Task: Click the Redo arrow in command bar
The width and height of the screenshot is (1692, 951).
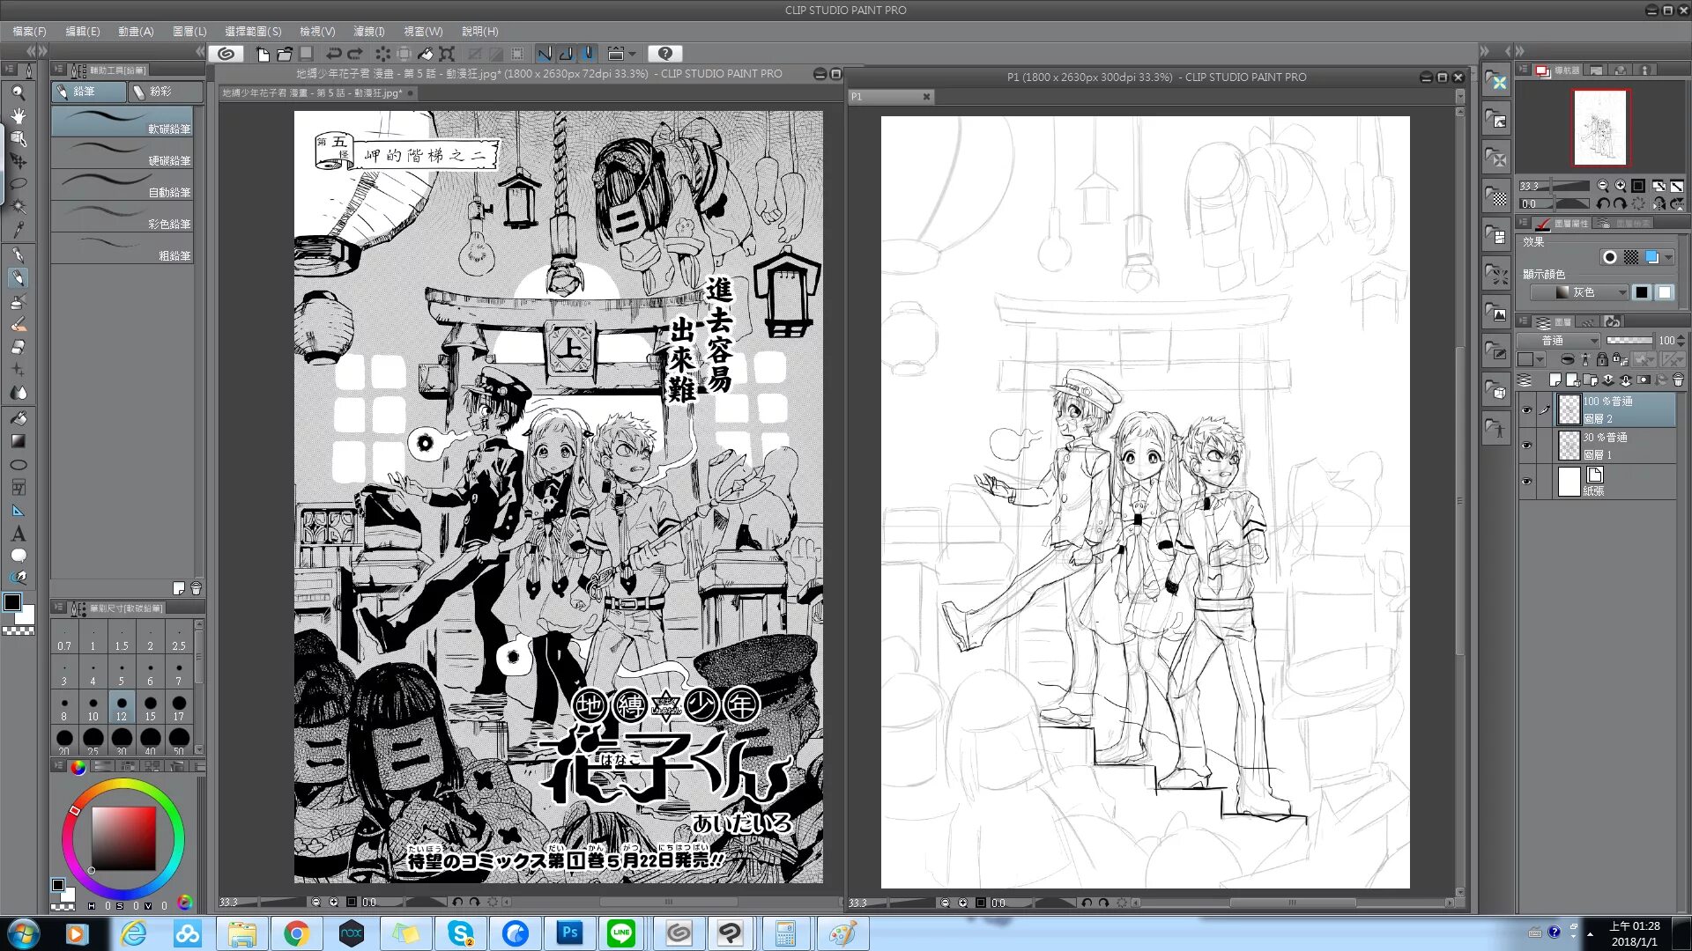Action: [x=354, y=54]
